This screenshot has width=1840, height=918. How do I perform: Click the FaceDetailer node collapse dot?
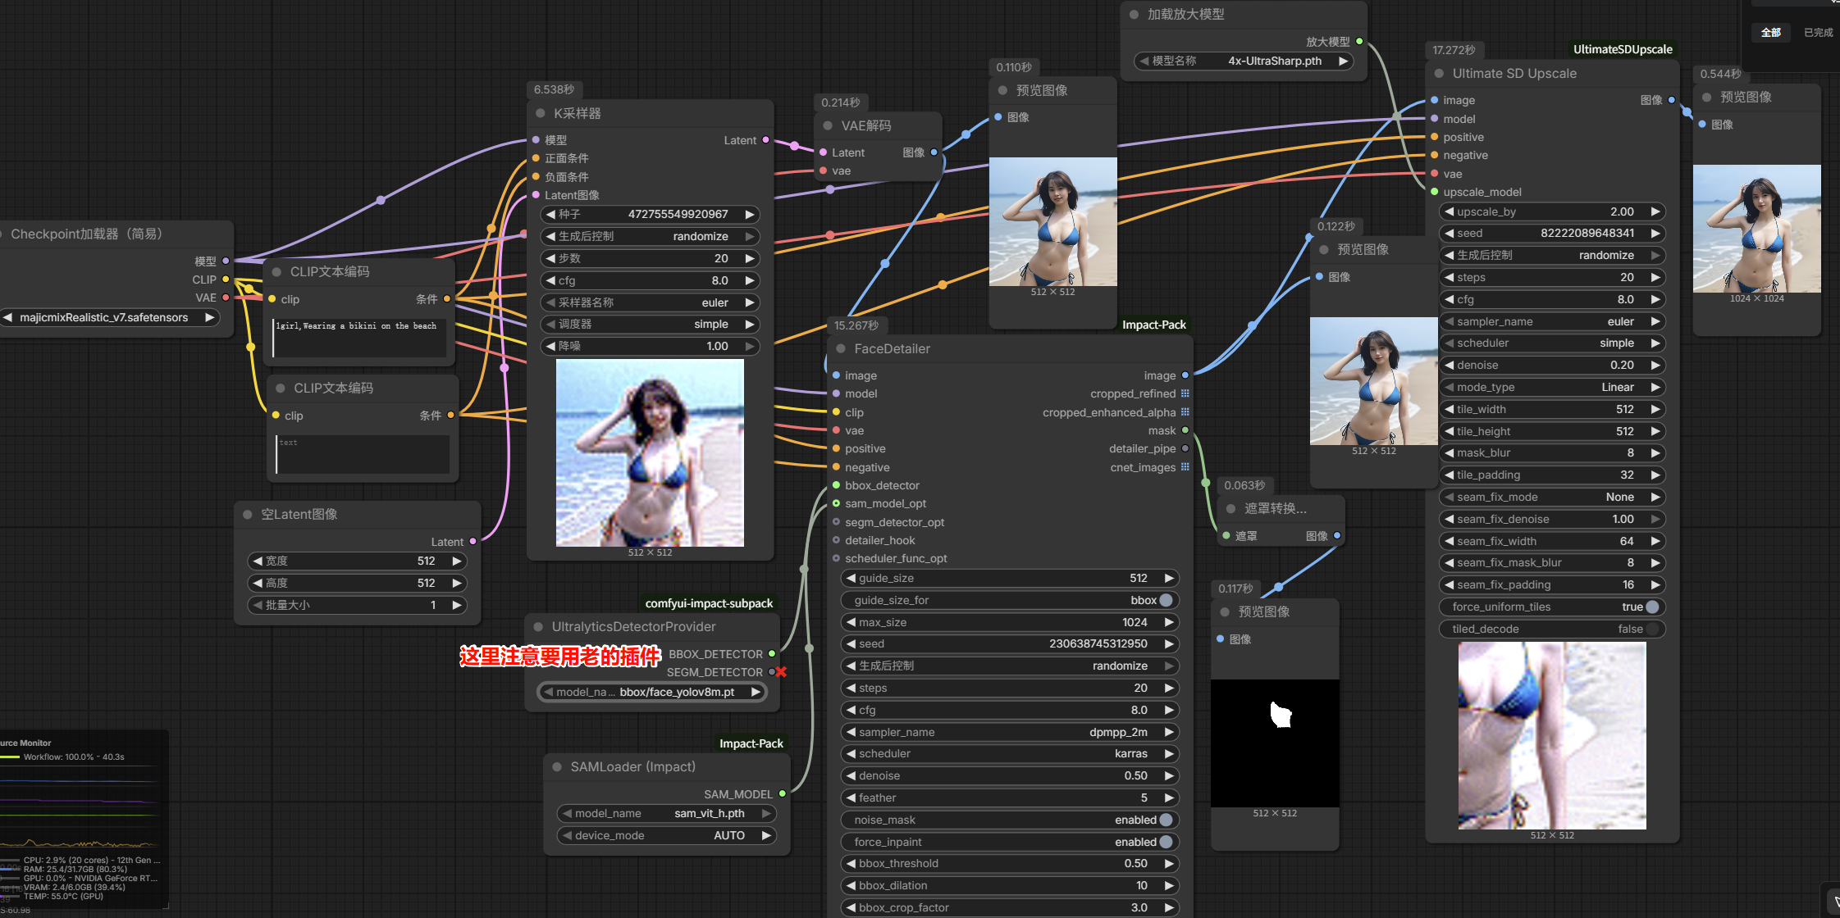[840, 348]
